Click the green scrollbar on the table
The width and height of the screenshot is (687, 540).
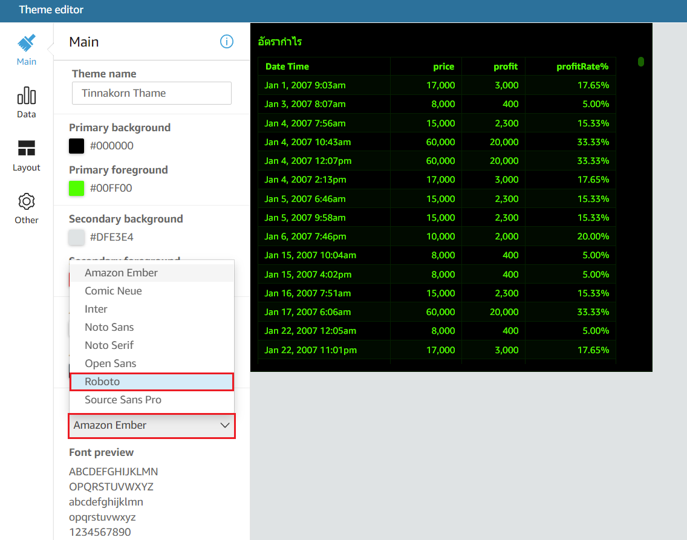640,62
